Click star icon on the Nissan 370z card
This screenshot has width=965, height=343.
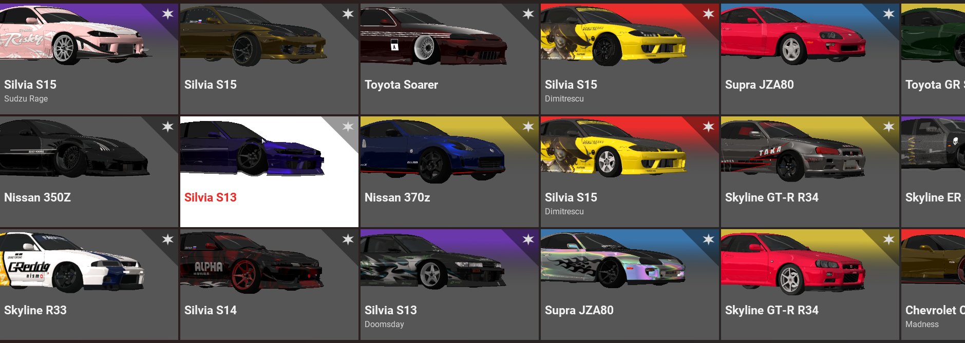pyautogui.click(x=528, y=127)
